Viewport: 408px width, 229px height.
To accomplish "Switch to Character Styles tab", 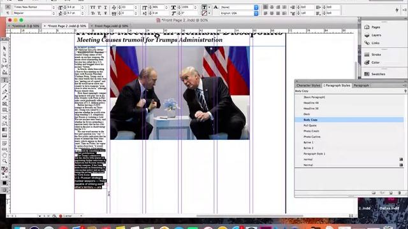I will tap(309, 85).
